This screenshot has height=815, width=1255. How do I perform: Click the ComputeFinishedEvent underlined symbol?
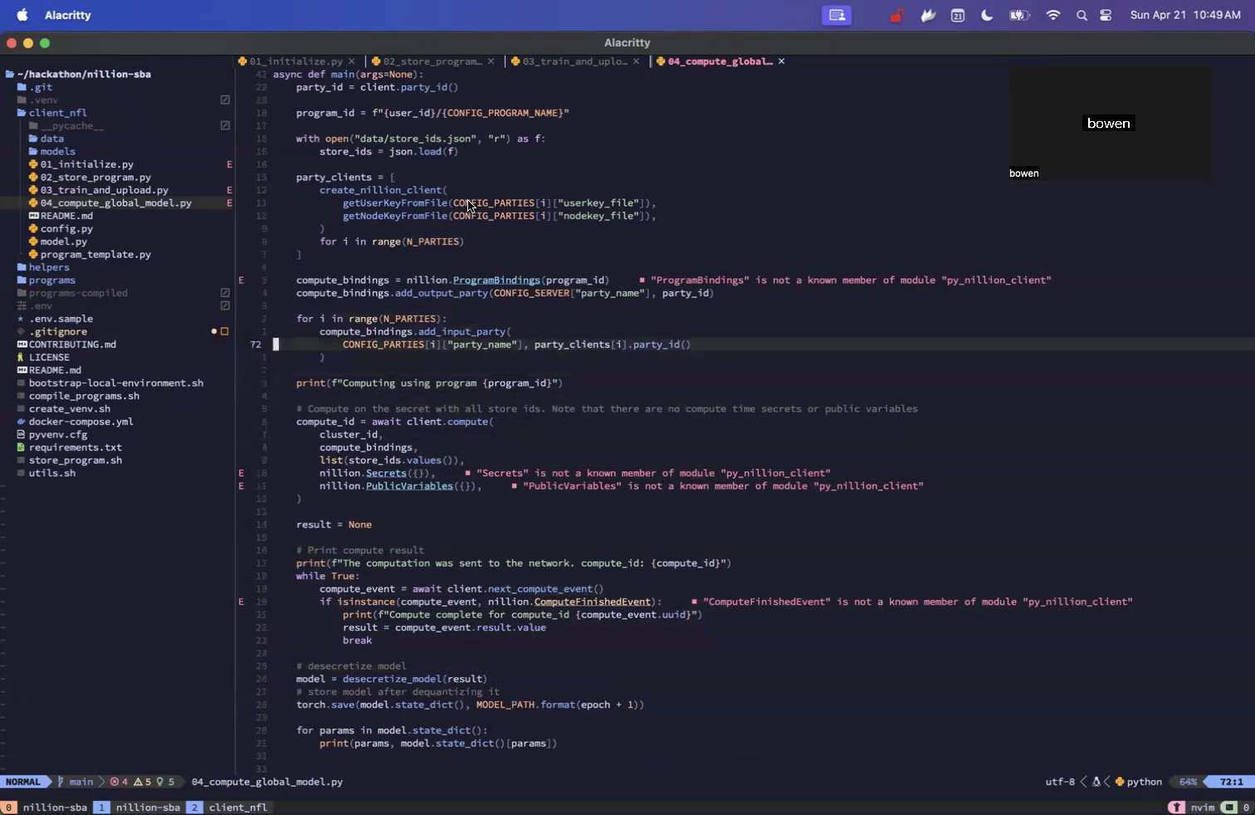(x=592, y=602)
